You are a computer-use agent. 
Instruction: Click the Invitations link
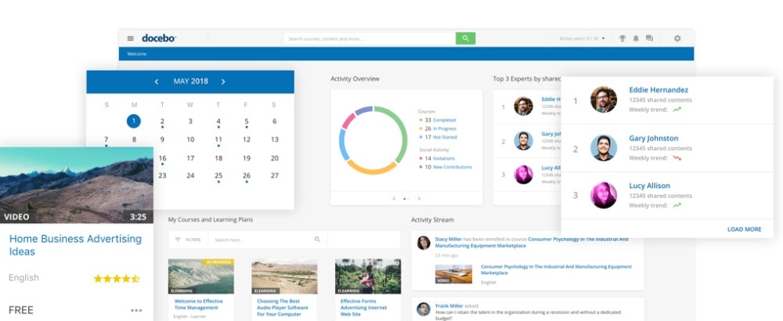click(x=443, y=159)
